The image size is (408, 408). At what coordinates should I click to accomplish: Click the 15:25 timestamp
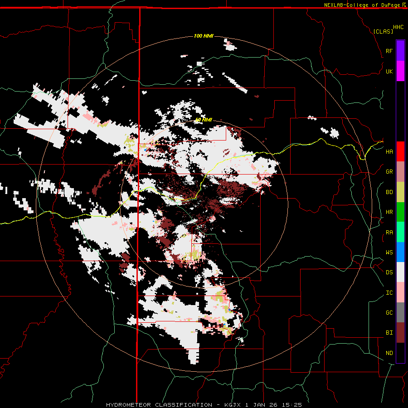point(293,405)
